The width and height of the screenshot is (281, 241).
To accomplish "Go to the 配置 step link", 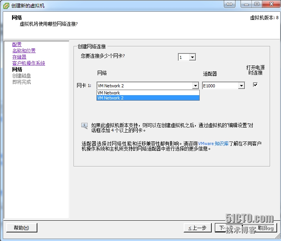I will point(17,44).
